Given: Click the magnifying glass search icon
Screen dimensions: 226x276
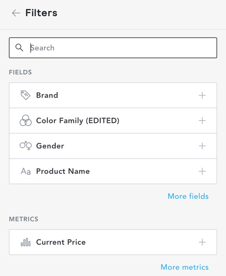Looking at the screenshot, I should (x=19, y=48).
